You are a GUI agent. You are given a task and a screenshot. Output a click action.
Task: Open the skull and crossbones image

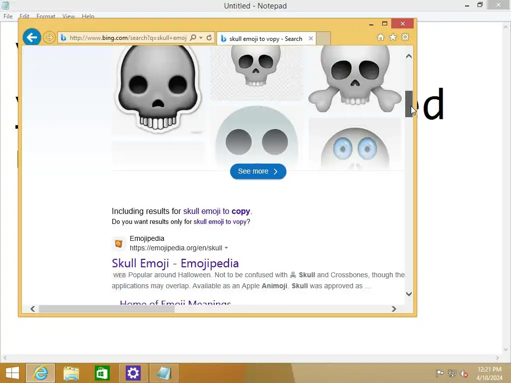pyautogui.click(x=355, y=79)
